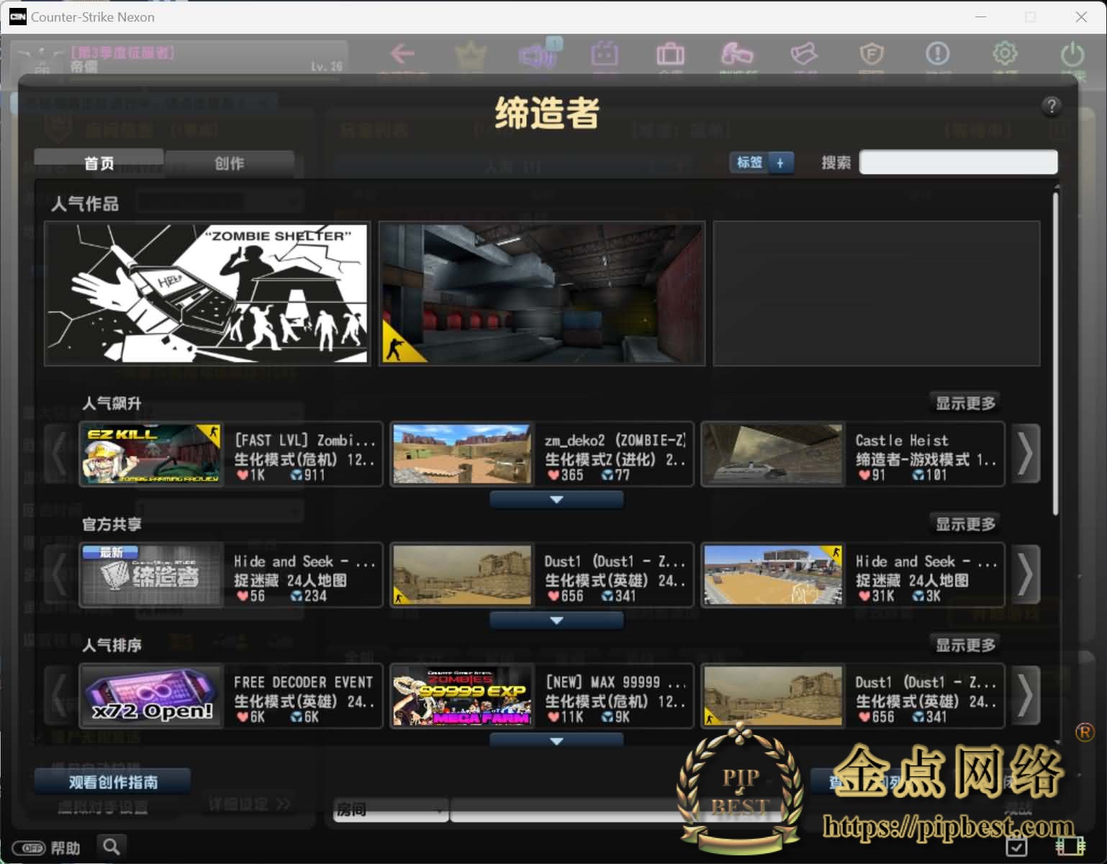Click the 标签 tag button

(x=749, y=163)
